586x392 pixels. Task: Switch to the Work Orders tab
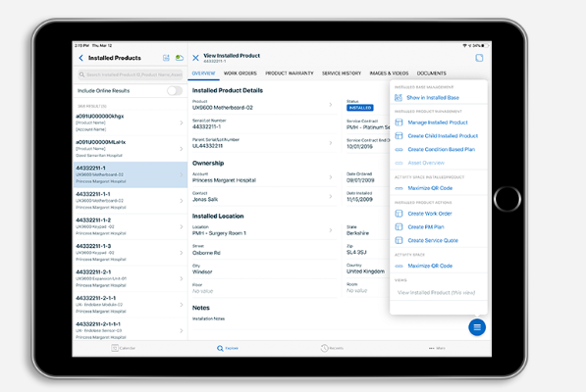240,73
